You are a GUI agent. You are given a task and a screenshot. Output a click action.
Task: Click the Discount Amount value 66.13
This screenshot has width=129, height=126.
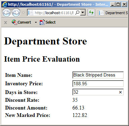78,108
